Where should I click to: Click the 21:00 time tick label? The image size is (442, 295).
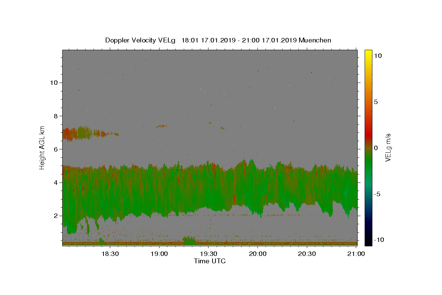click(356, 254)
